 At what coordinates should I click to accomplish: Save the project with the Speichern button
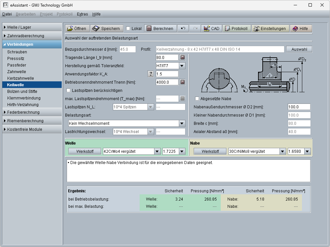pyautogui.click(x=107, y=28)
